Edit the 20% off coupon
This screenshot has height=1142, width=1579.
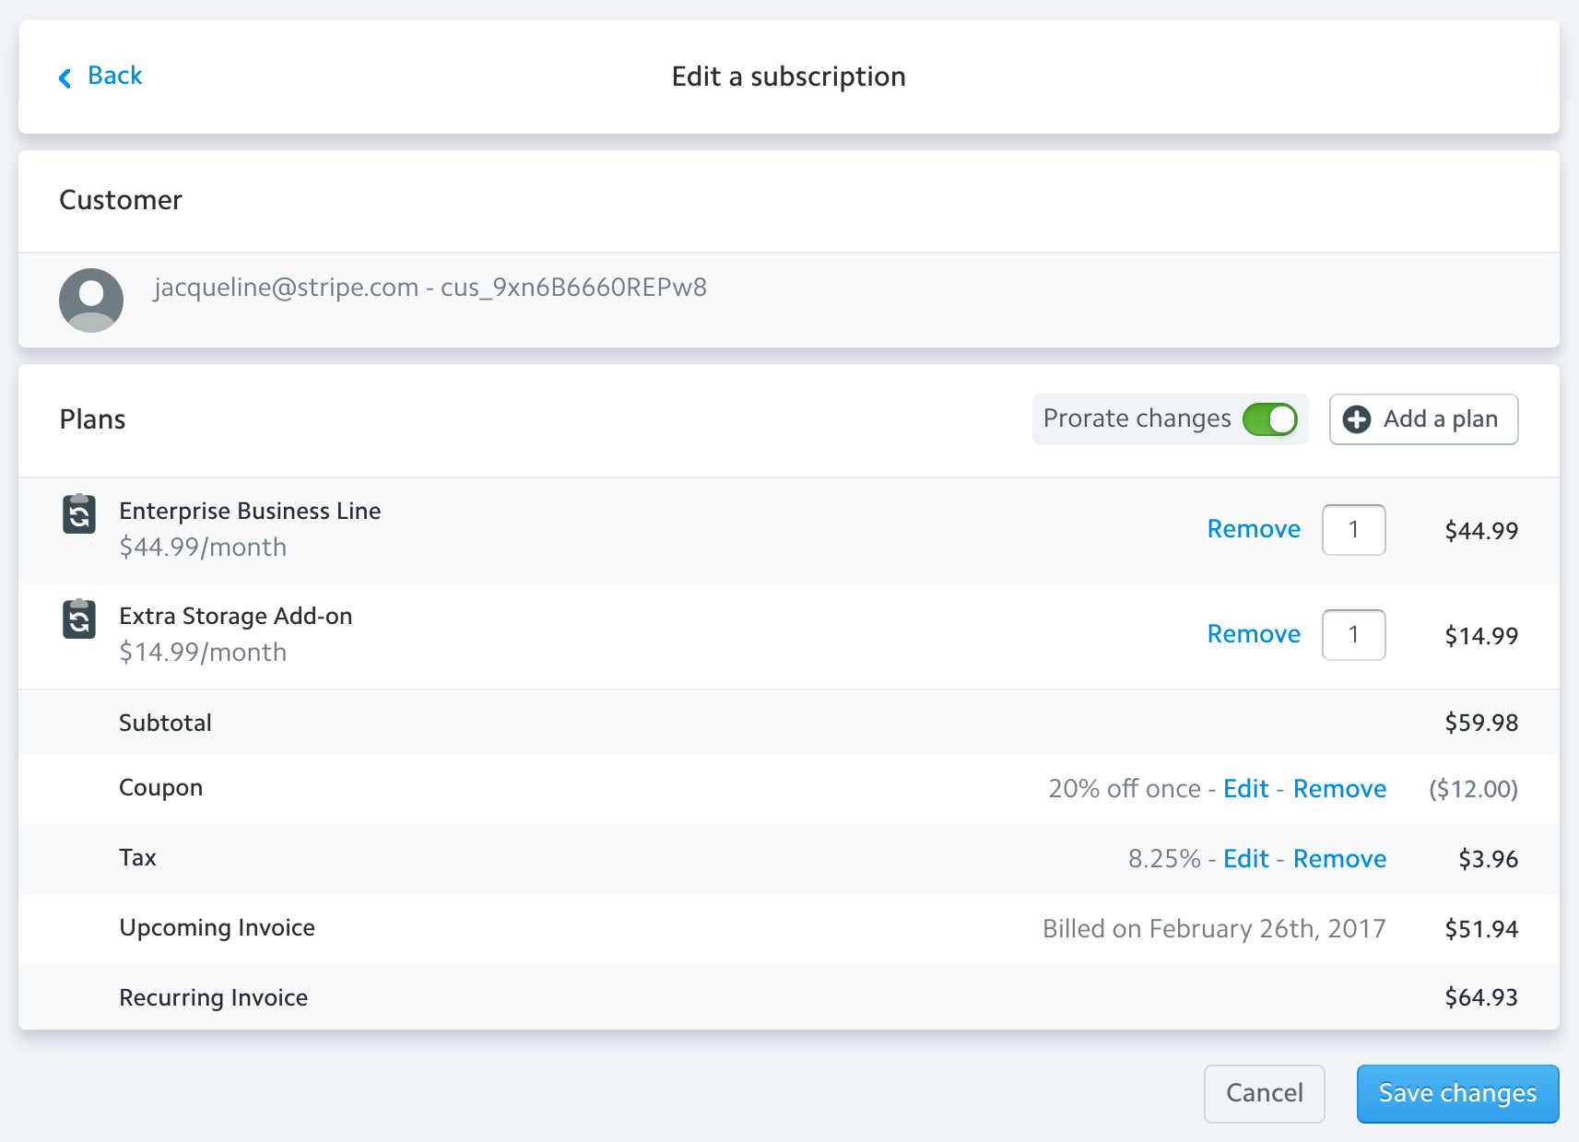click(x=1246, y=789)
